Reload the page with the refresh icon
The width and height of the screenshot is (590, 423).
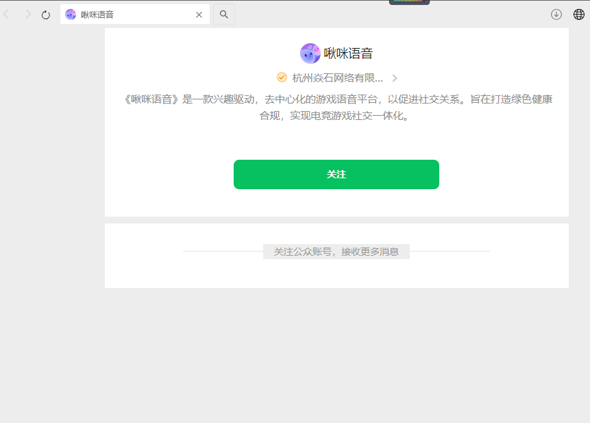pos(46,14)
